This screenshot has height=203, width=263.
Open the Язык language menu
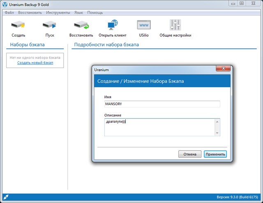point(78,13)
